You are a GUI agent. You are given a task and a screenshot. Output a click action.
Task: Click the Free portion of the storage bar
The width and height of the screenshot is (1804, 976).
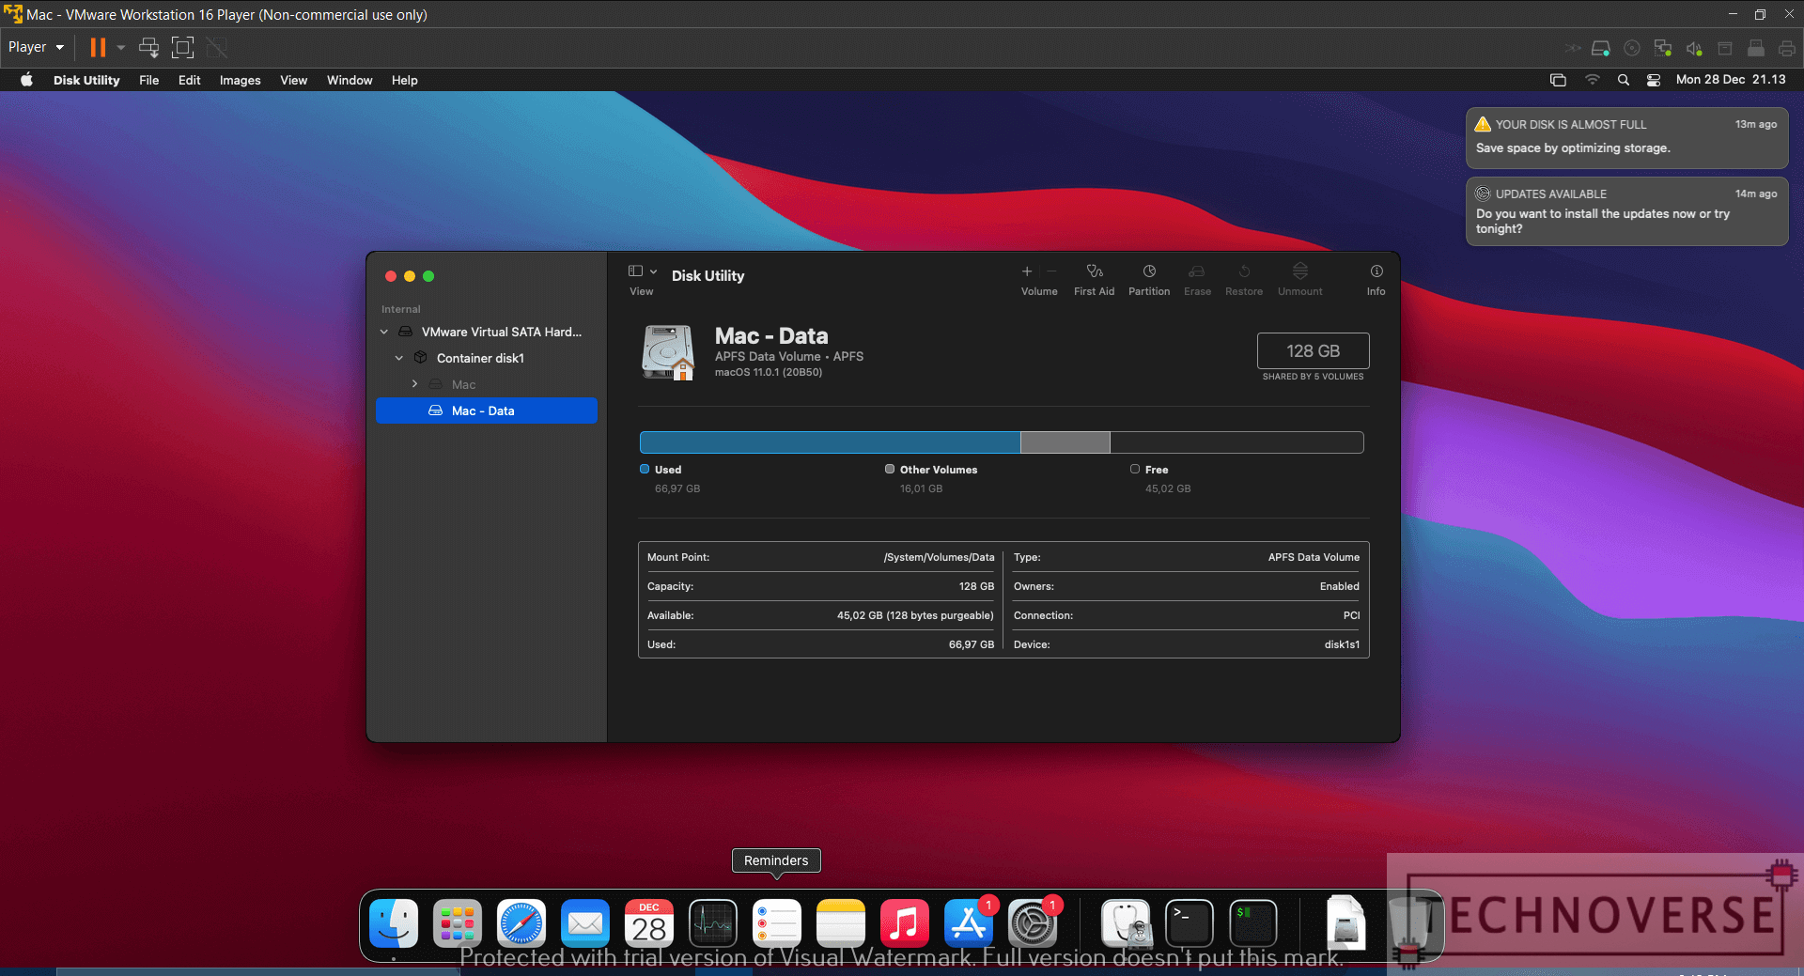point(1236,442)
